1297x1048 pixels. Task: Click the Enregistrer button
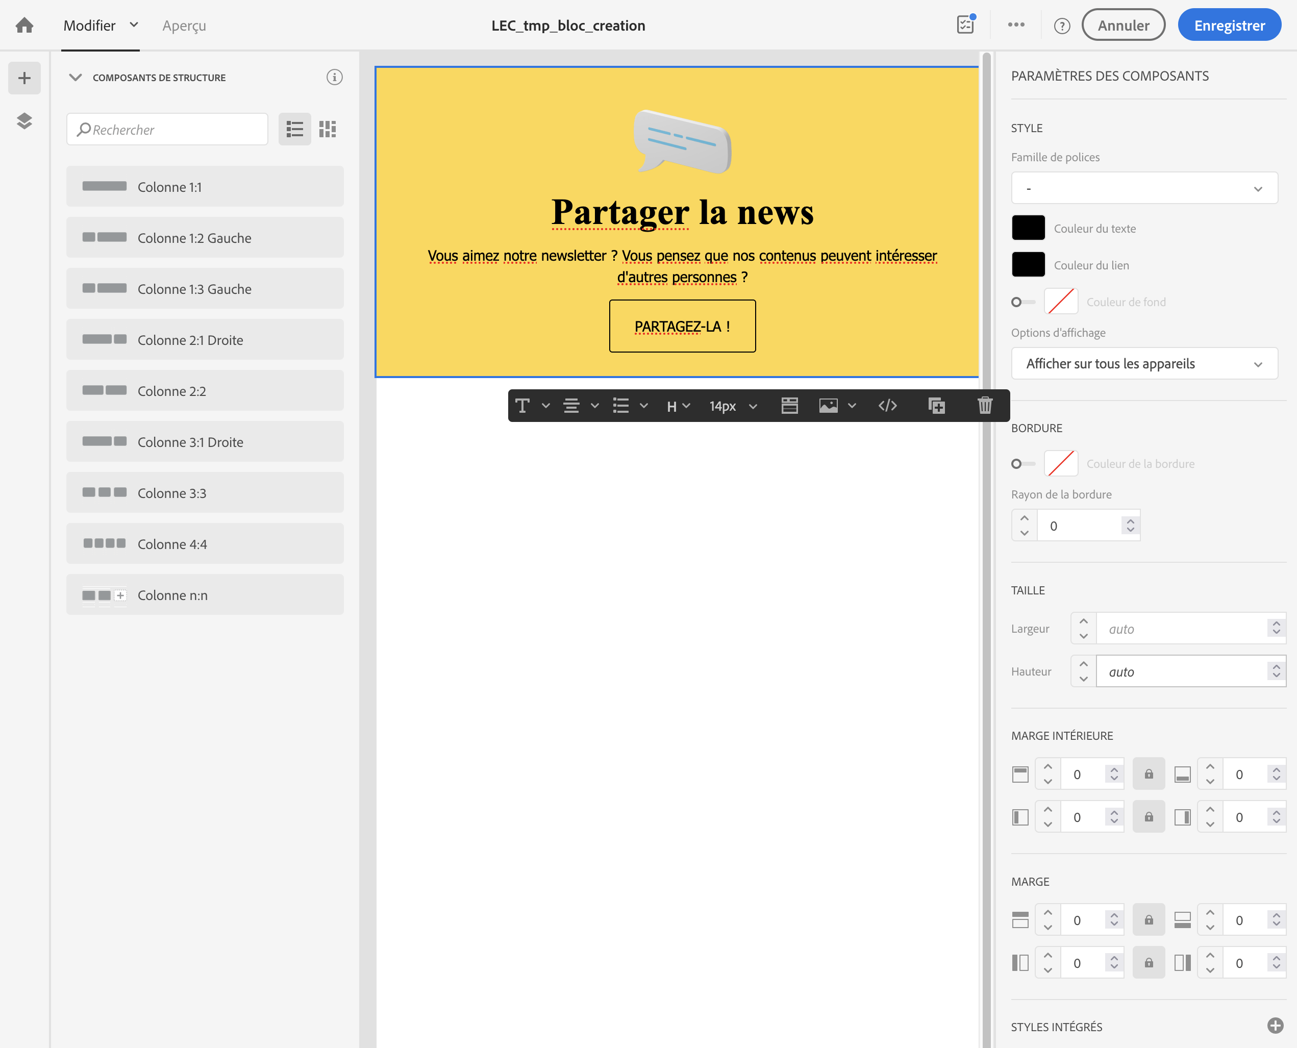tap(1229, 26)
